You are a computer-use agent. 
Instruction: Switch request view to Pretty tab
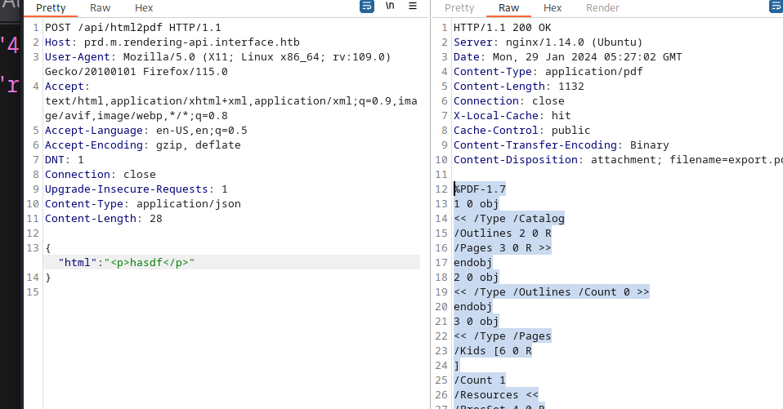[51, 8]
